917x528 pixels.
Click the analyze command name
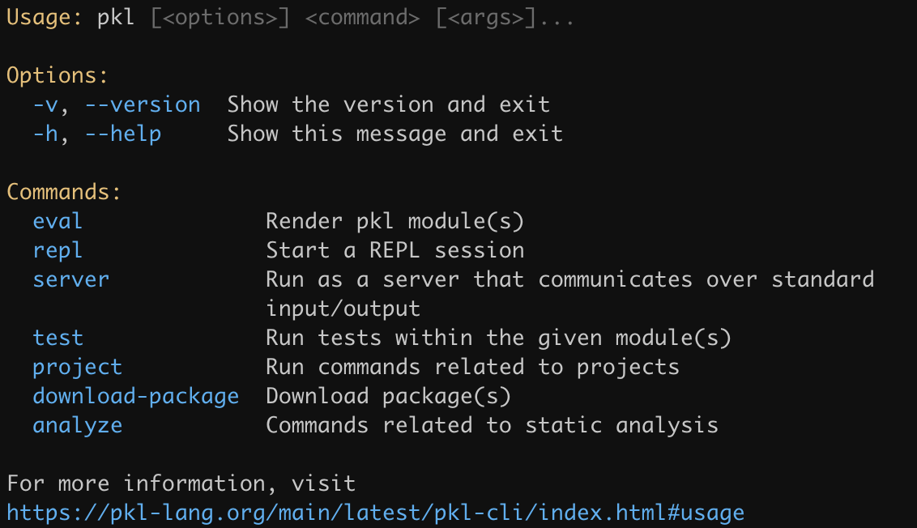coord(77,425)
